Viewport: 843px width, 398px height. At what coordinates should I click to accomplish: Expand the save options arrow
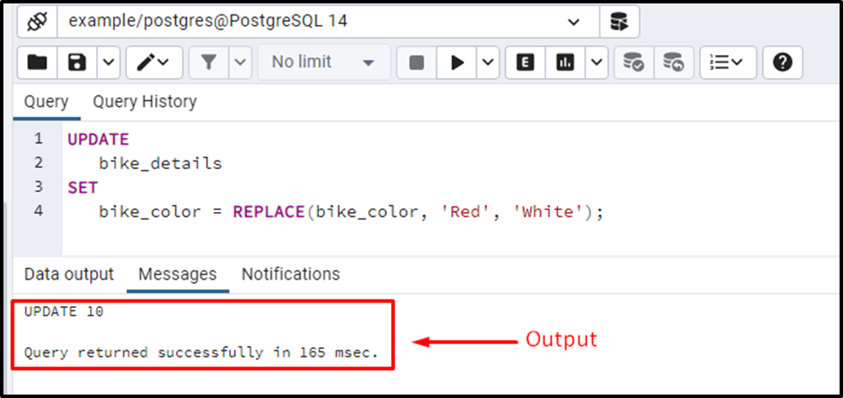click(x=109, y=63)
